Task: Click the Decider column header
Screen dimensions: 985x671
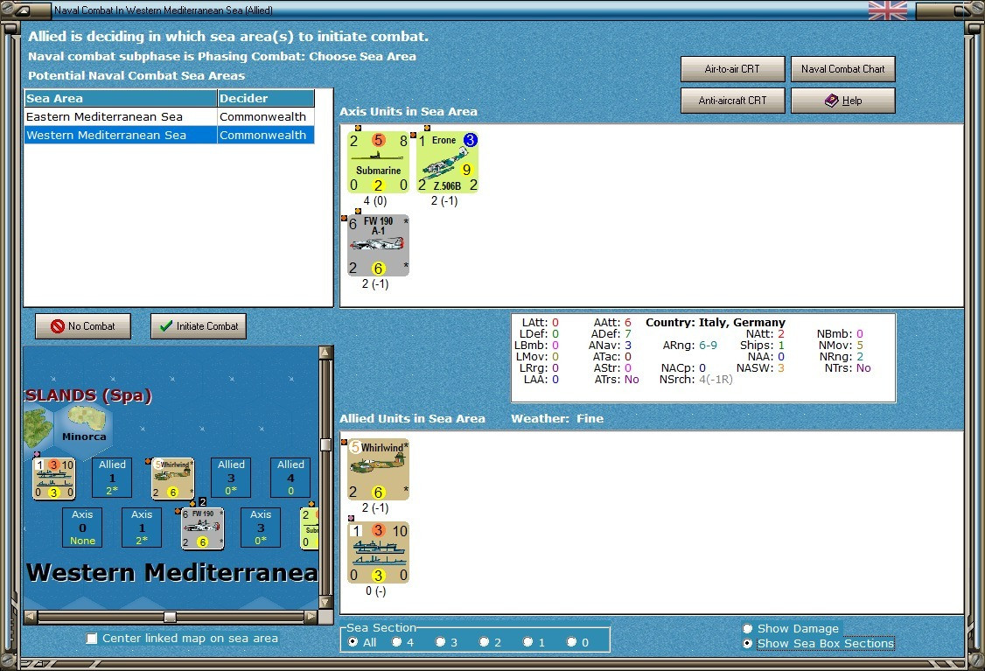Action: pyautogui.click(x=266, y=98)
